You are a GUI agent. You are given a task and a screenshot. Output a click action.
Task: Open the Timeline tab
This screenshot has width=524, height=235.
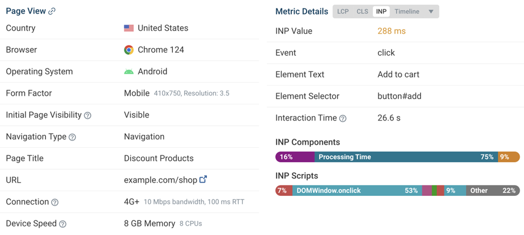tap(406, 11)
